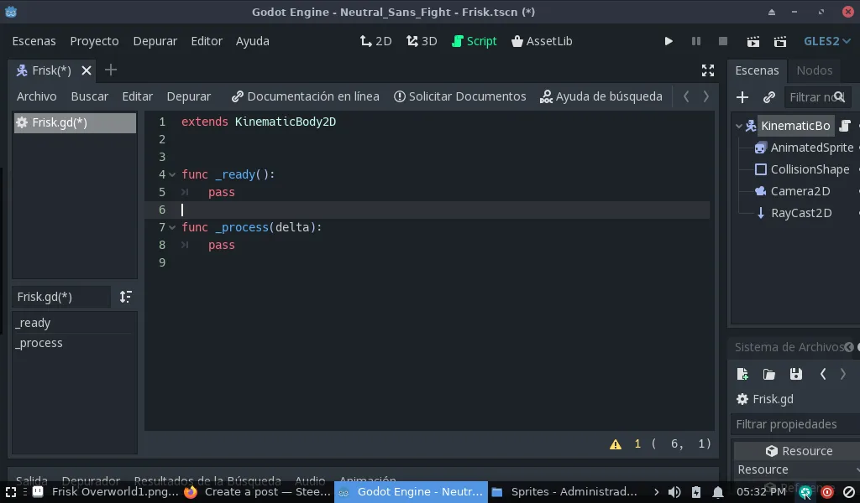The image size is (860, 503).
Task: Open the script attached to KinematicBody2D
Action: [x=845, y=126]
